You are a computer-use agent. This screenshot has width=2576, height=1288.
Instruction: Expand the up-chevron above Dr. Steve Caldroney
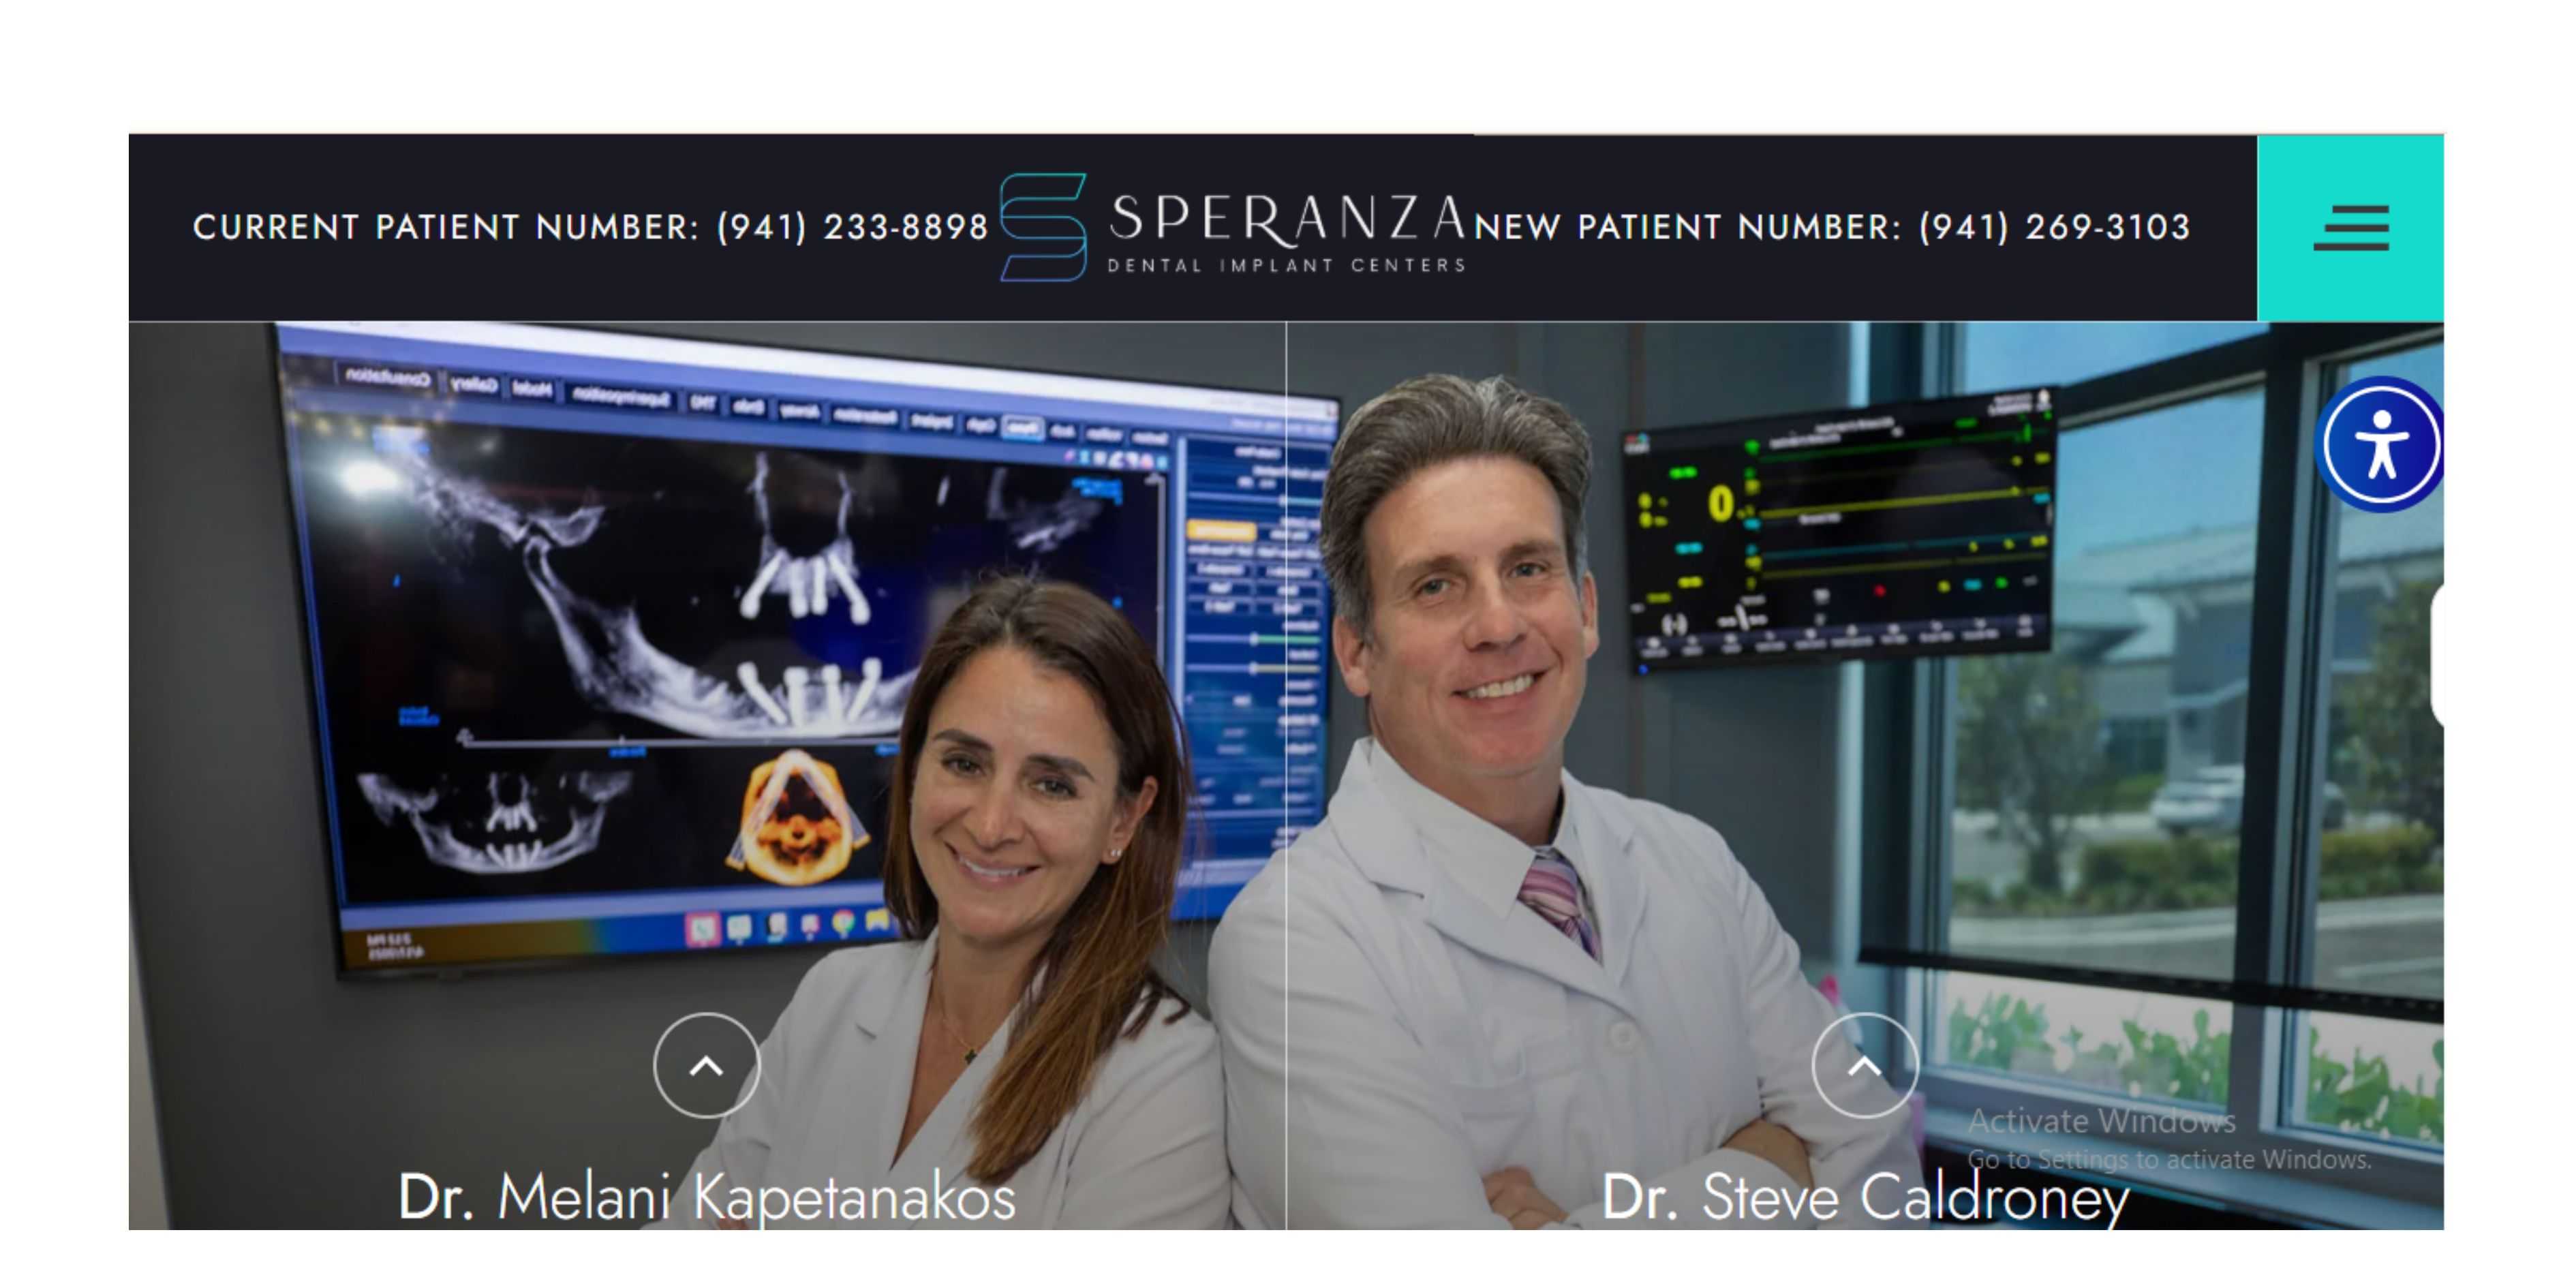pos(1864,1065)
